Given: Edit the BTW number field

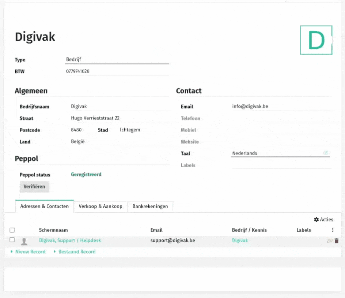Looking at the screenshot, I should coord(117,71).
